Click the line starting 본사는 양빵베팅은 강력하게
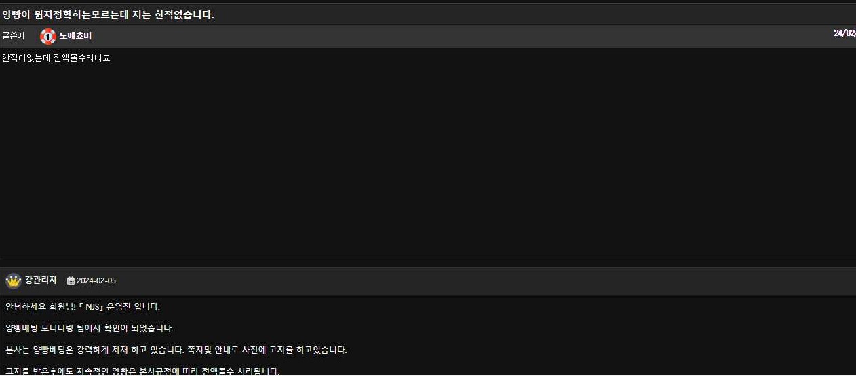 (176, 350)
